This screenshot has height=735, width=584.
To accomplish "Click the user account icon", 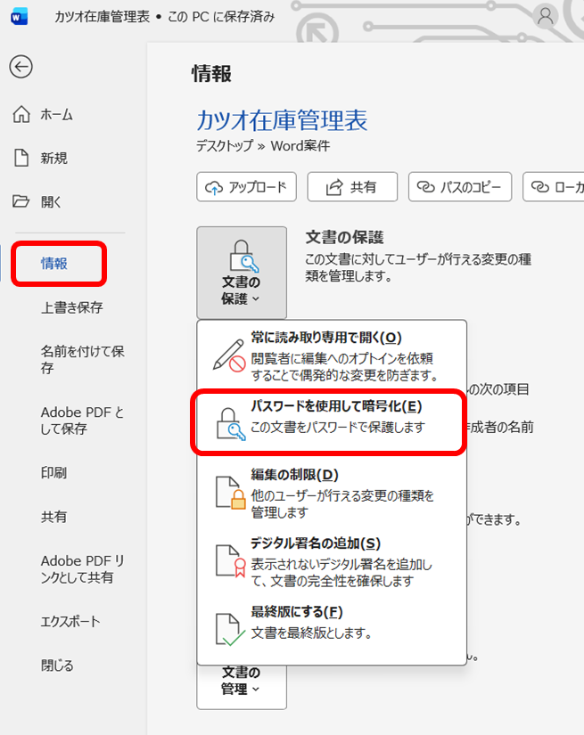I will pyautogui.click(x=545, y=16).
